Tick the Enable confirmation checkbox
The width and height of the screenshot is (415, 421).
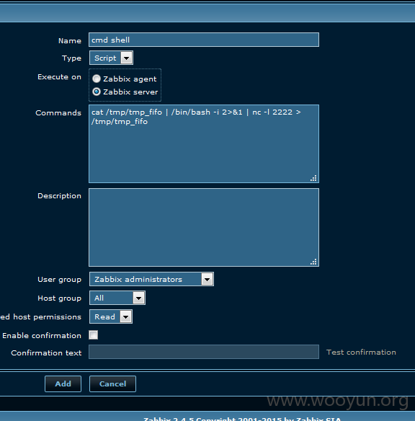(x=93, y=334)
